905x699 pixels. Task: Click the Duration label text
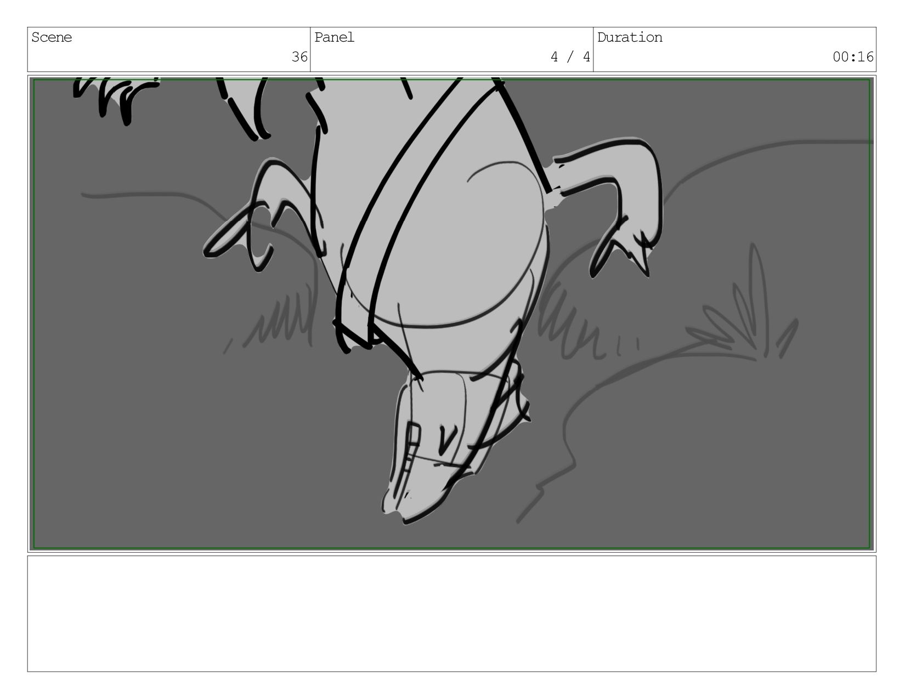630,37
